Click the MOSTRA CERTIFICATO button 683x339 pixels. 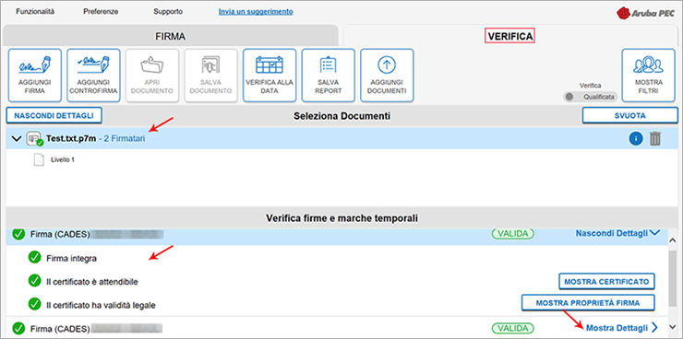click(606, 282)
